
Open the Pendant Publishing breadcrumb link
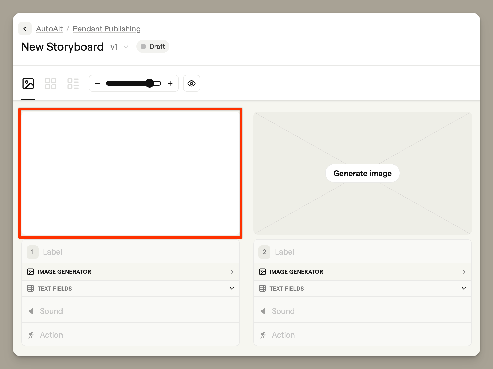click(107, 29)
